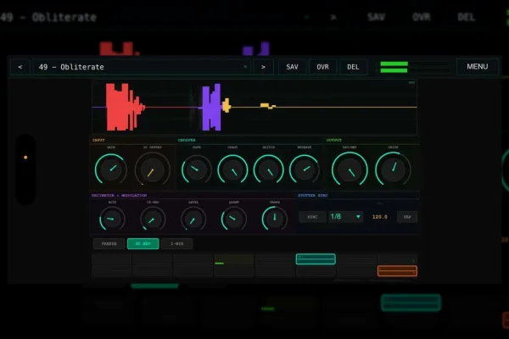Go to next preset with right arrow
This screenshot has height=339, width=509.
click(x=263, y=67)
